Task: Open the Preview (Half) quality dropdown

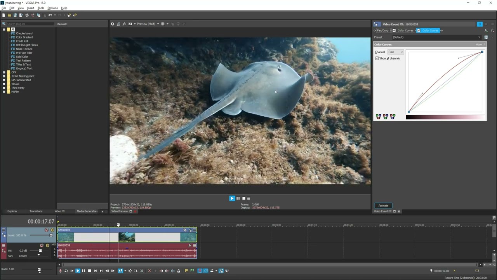Action: click(147, 24)
